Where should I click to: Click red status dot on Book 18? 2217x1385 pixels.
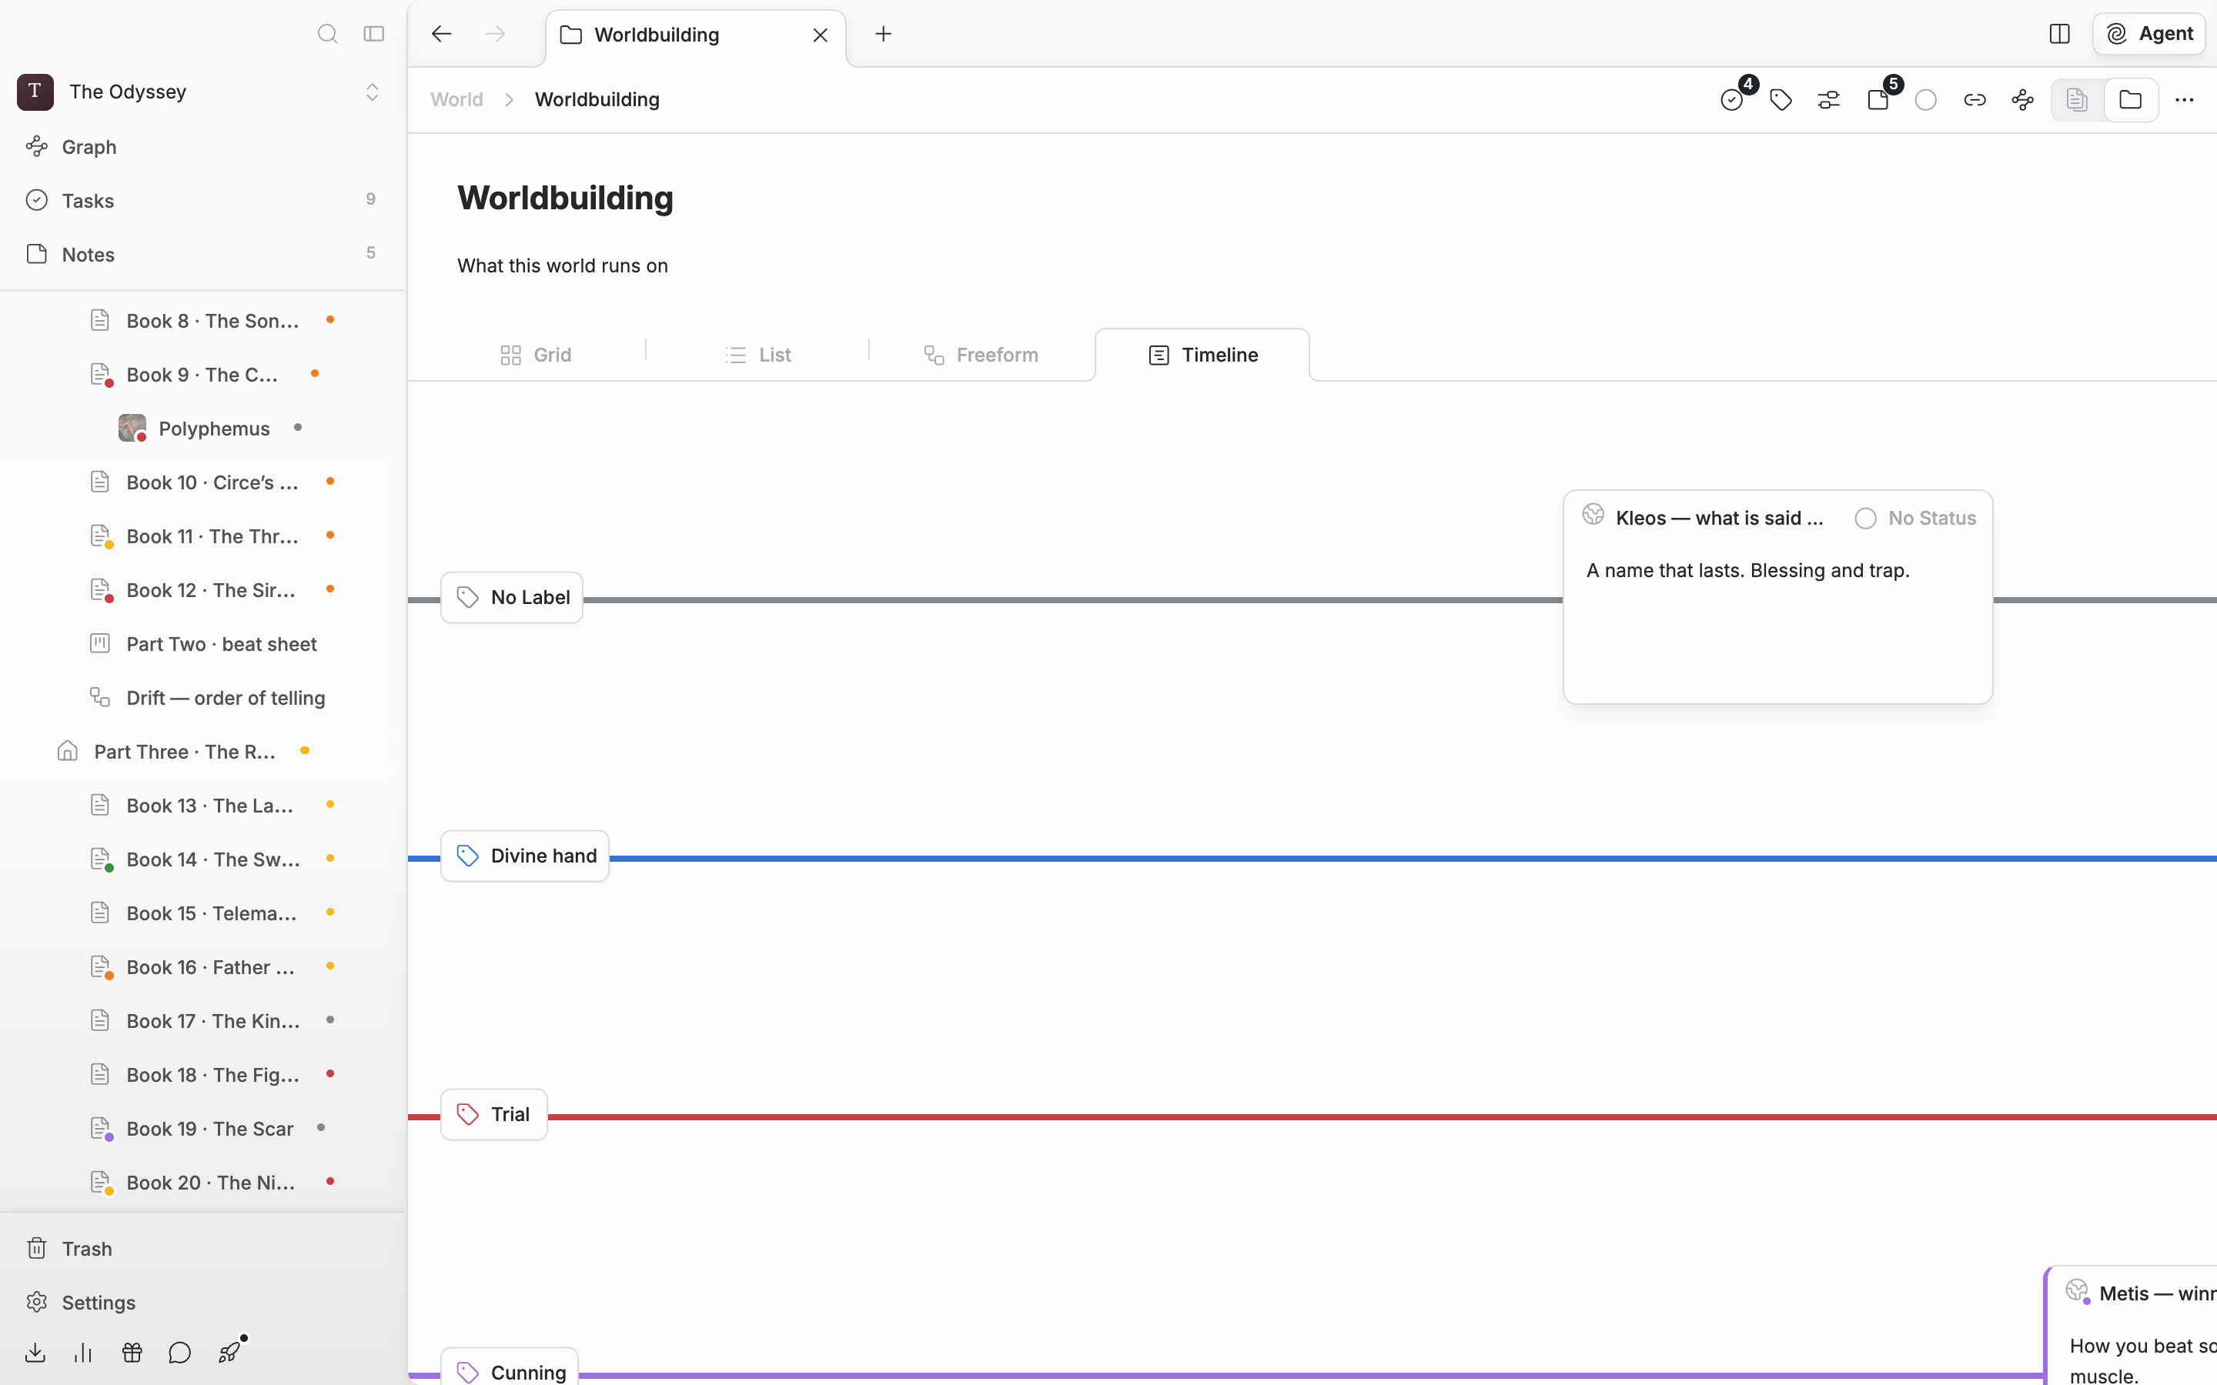coord(331,1073)
